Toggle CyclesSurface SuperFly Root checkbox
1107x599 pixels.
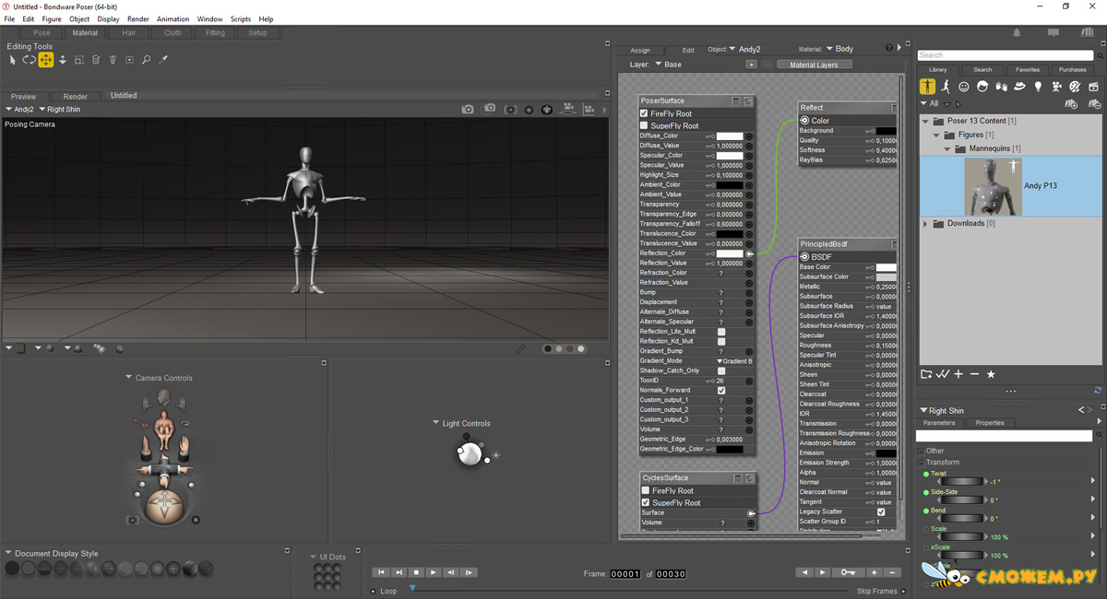(645, 502)
